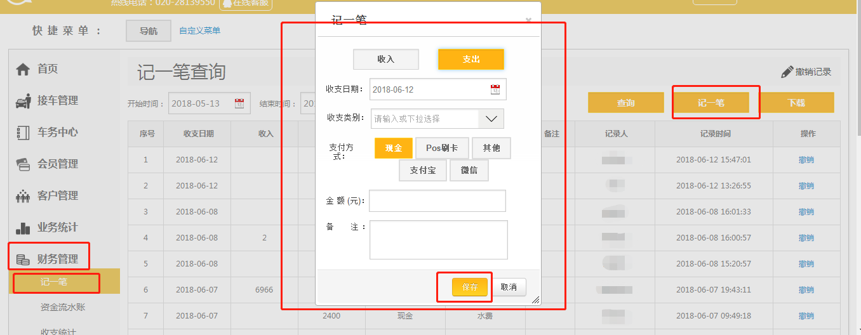Click the 金额 (元) input field

437,200
